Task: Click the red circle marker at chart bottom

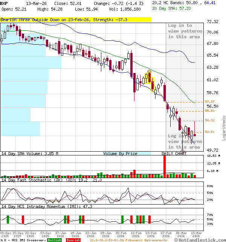Action: [x=183, y=151]
